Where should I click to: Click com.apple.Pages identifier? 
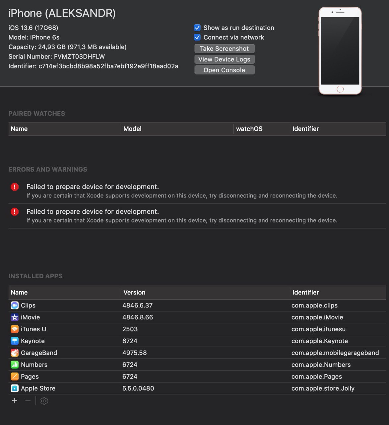tap(317, 377)
